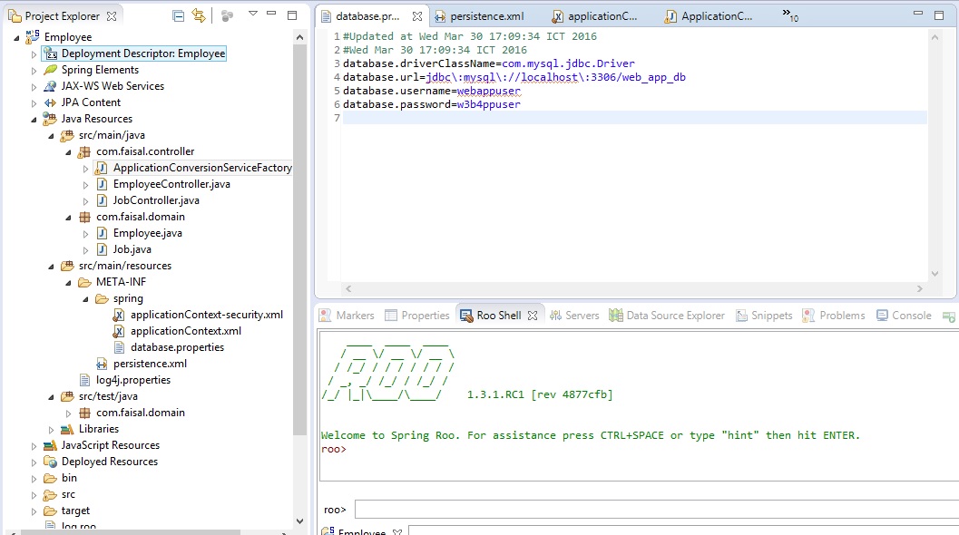Expand the Spring Elements node
959x535 pixels.
pos(34,71)
